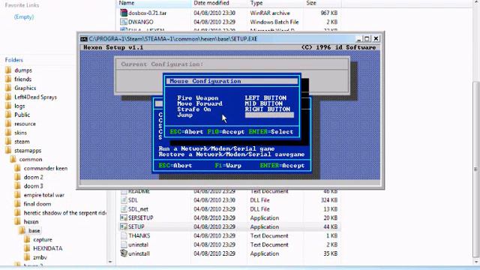Click MID BUTTON binding value

263,103
